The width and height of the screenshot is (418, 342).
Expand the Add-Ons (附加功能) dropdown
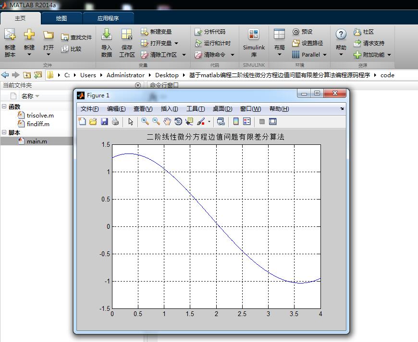(x=389, y=55)
